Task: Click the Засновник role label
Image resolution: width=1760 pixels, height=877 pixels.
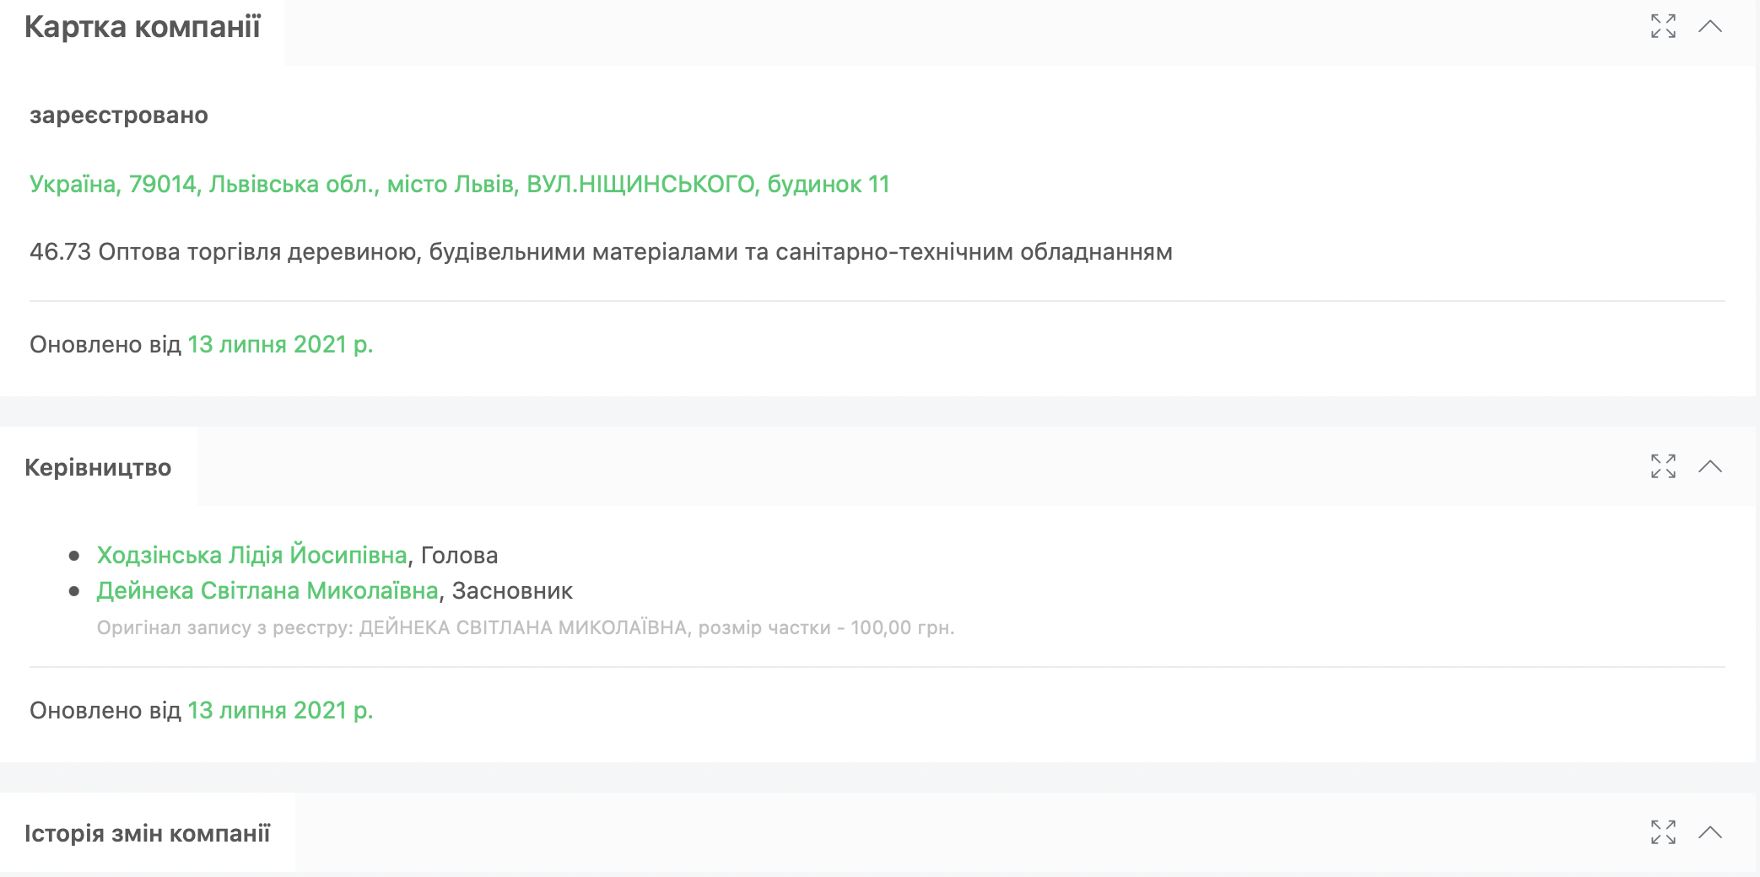Action: pos(512,590)
